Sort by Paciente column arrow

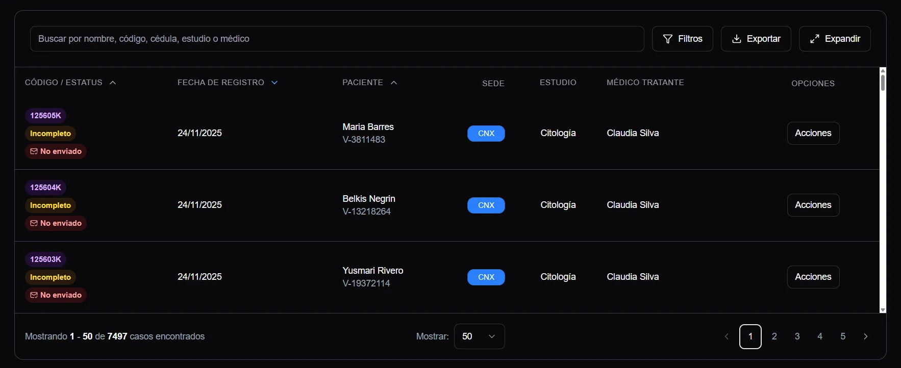tap(394, 83)
